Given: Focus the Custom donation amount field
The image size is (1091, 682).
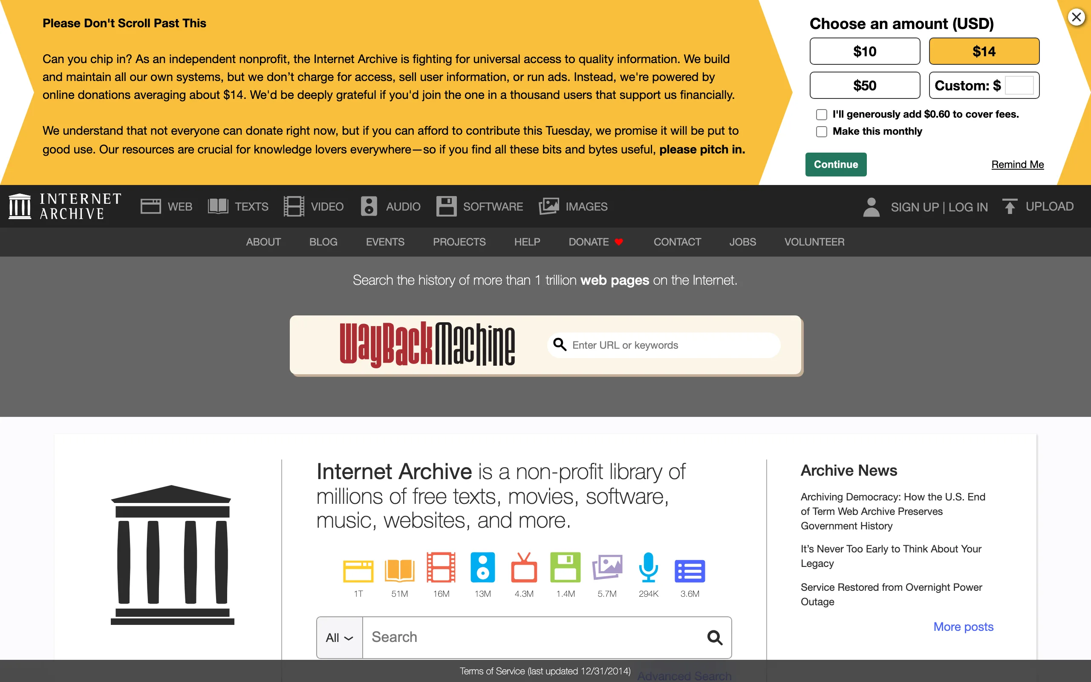Looking at the screenshot, I should point(1020,85).
